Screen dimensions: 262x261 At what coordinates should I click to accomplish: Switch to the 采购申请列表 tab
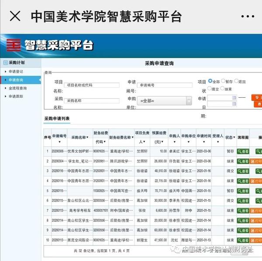point(57,118)
